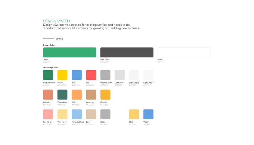The image size is (254, 145).
Task: Choose the Light Gray 3 swatch
Action: tap(148, 75)
